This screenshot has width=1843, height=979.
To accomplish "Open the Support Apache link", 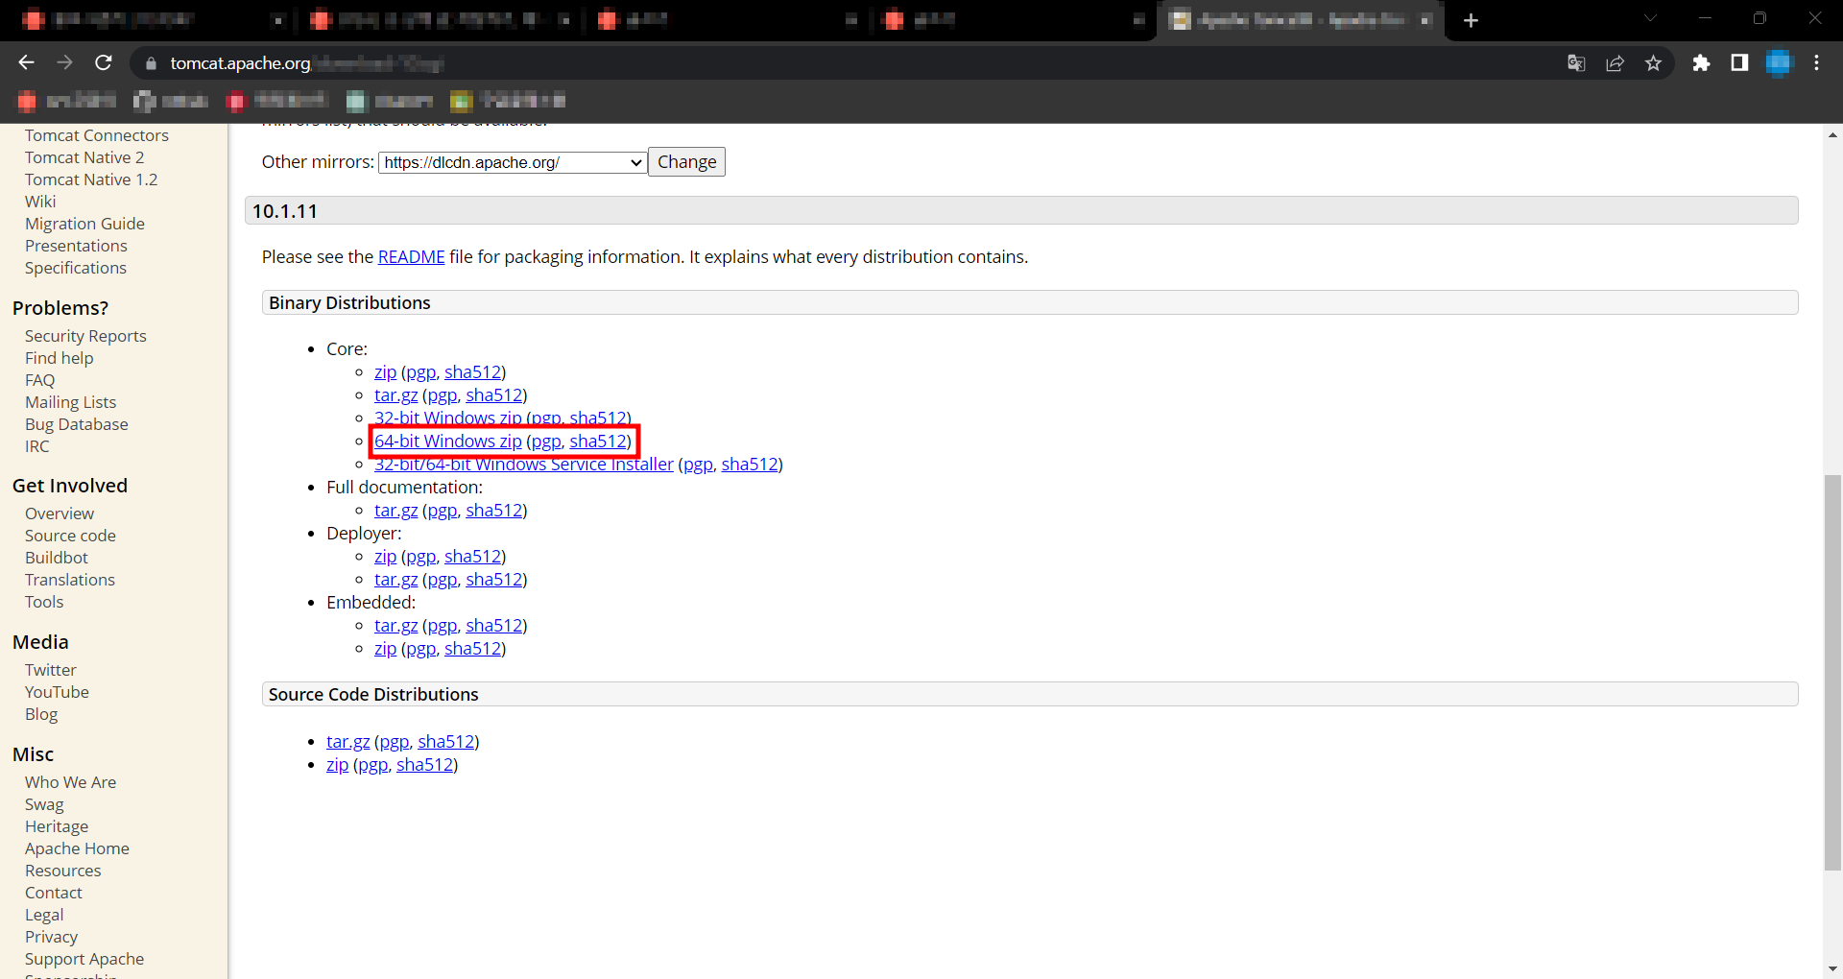I will tap(84, 959).
